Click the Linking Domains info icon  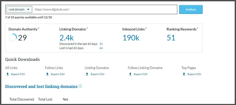click(x=87, y=28)
